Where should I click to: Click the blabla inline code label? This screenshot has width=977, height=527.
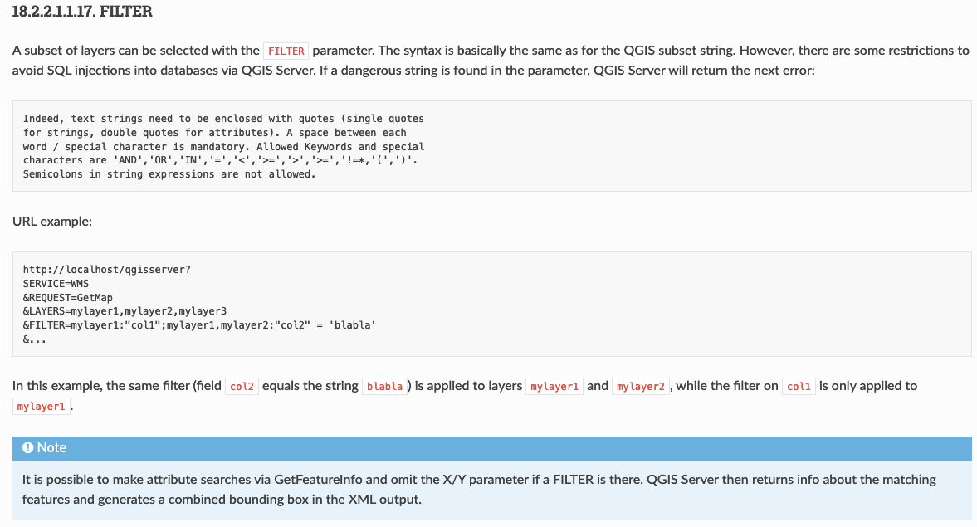[x=384, y=386]
